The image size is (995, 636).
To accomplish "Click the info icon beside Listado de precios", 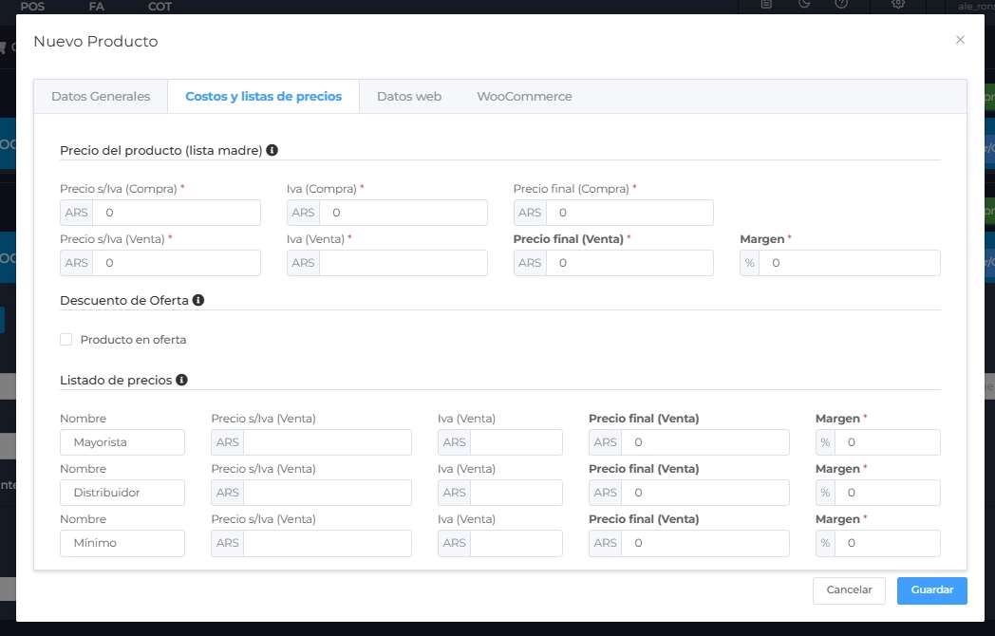I will 181,381.
